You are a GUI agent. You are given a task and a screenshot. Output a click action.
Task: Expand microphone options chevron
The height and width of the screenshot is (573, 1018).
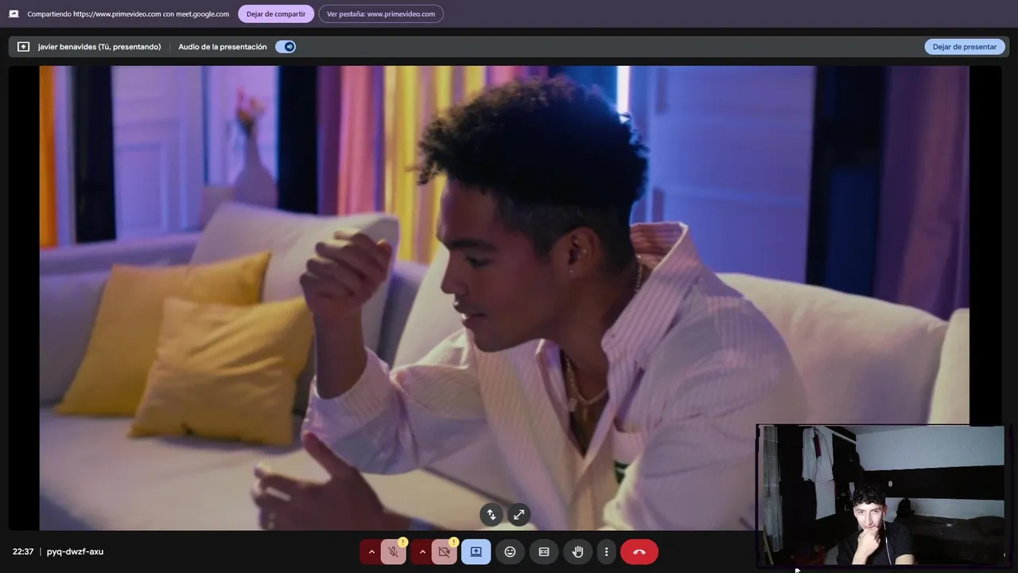tap(371, 552)
